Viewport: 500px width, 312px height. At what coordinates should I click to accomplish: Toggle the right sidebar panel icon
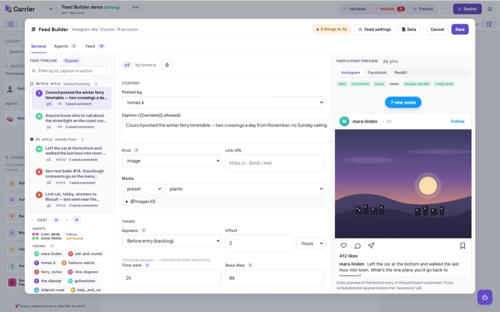pyautogui.click(x=489, y=24)
